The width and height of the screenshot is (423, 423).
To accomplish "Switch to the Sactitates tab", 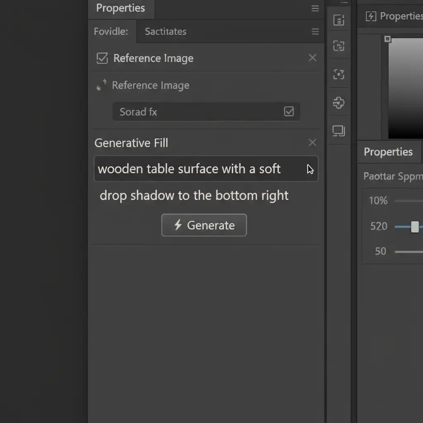I will tap(165, 31).
